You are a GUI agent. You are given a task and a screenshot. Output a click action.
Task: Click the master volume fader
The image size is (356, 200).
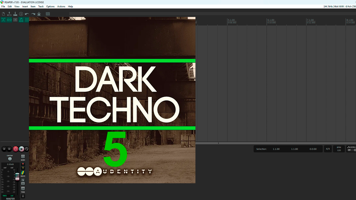17,176
